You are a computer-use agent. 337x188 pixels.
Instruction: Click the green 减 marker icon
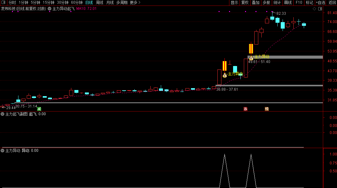click(39, 109)
